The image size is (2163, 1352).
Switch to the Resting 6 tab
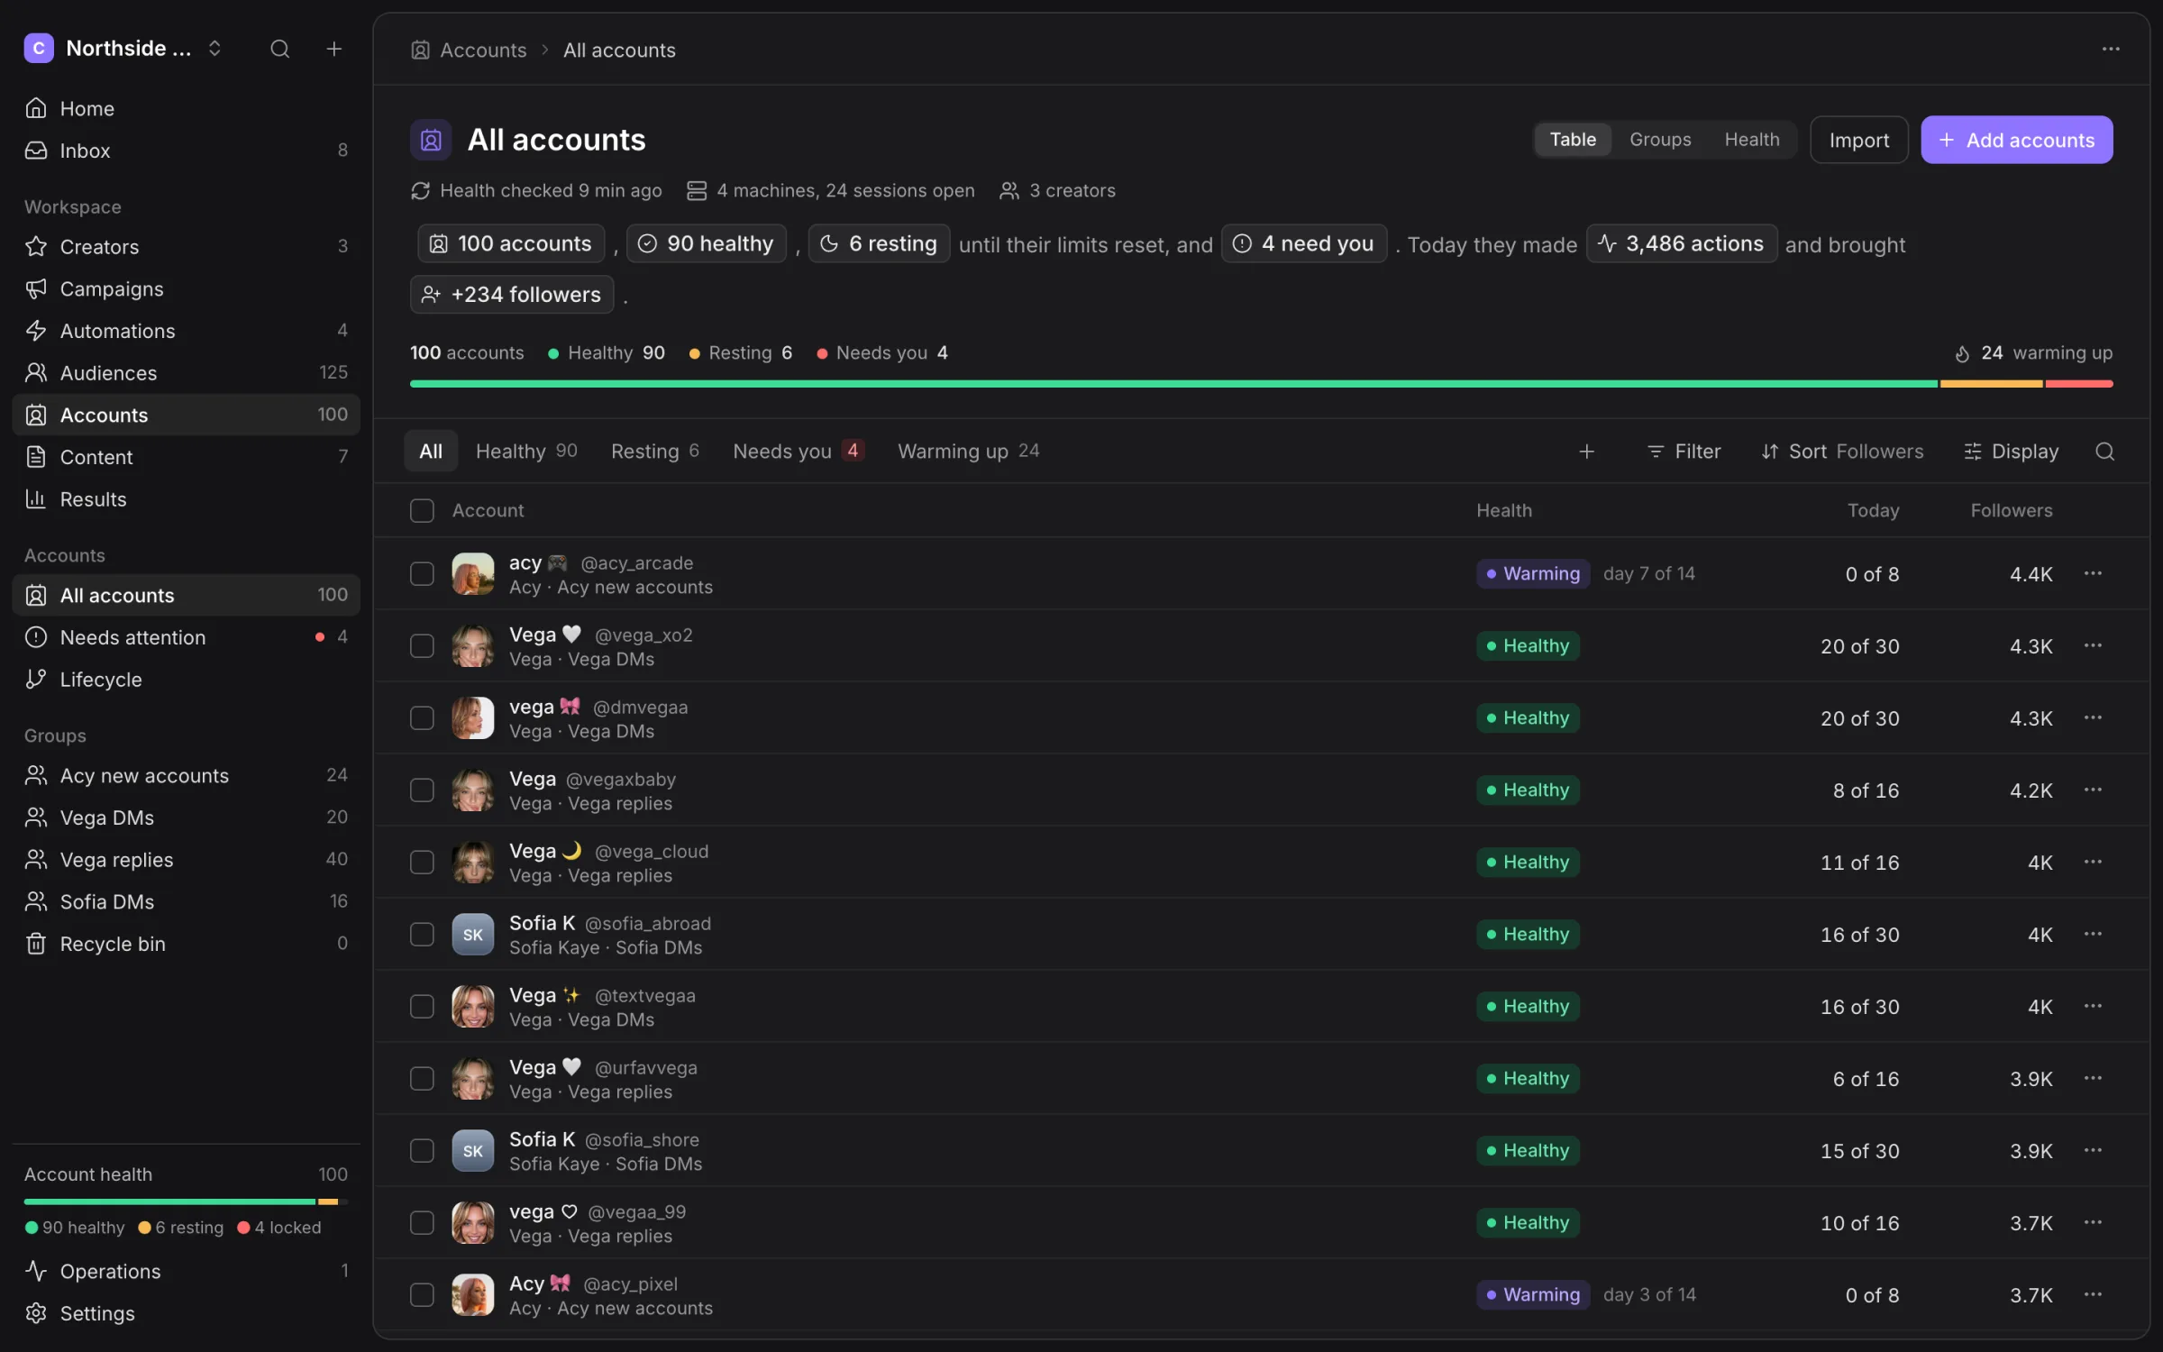[655, 451]
